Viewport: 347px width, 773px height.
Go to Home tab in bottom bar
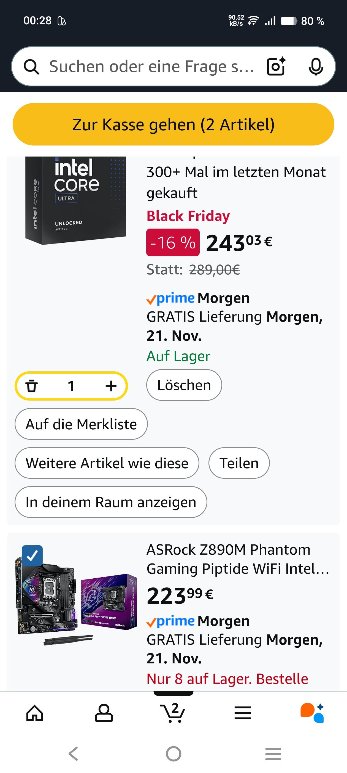[x=35, y=713]
